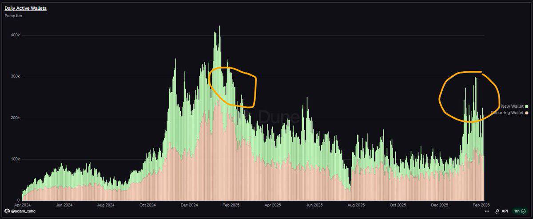Image resolution: width=533 pixels, height=219 pixels.
Task: Click the adam_tehc profile avatar
Action: coord(7,211)
